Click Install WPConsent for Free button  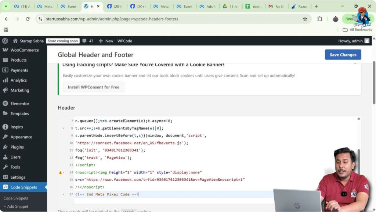[x=94, y=87]
